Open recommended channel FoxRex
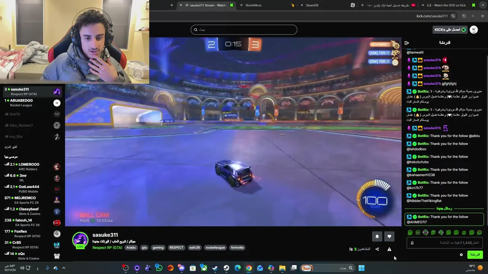This screenshot has height=274, width=488. [32, 234]
